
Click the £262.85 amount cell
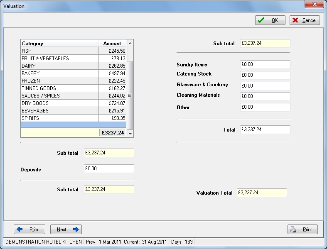point(113,66)
